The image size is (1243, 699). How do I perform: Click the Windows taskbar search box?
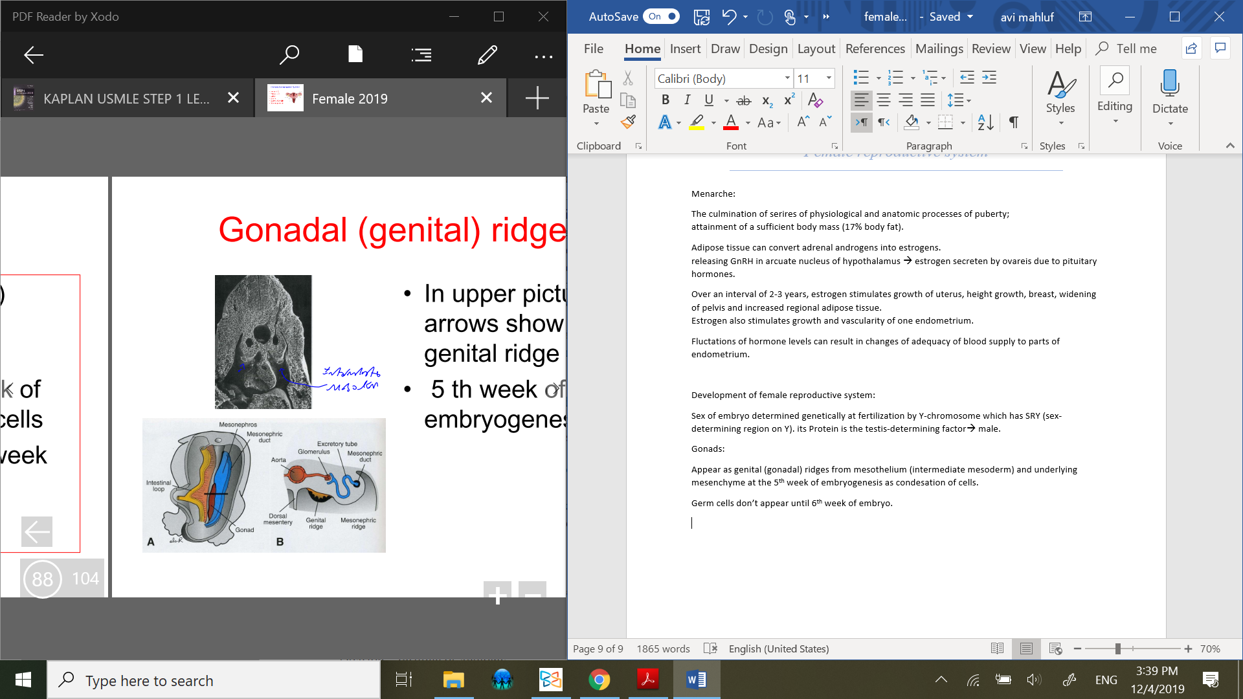click(214, 680)
